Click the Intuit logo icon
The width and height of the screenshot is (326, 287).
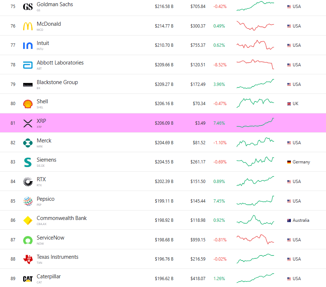[27, 45]
